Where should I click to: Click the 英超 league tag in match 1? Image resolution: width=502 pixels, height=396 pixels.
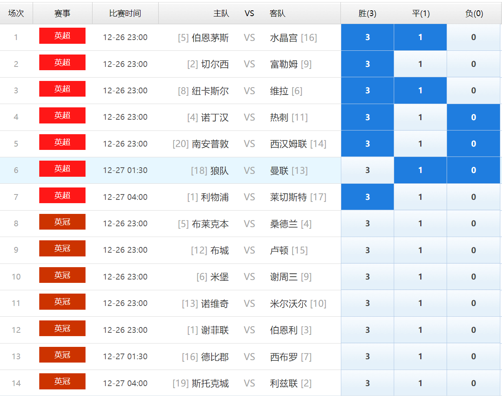[x=62, y=36]
